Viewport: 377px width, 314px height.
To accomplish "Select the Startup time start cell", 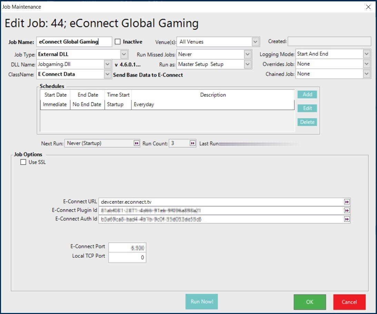I will (x=118, y=105).
